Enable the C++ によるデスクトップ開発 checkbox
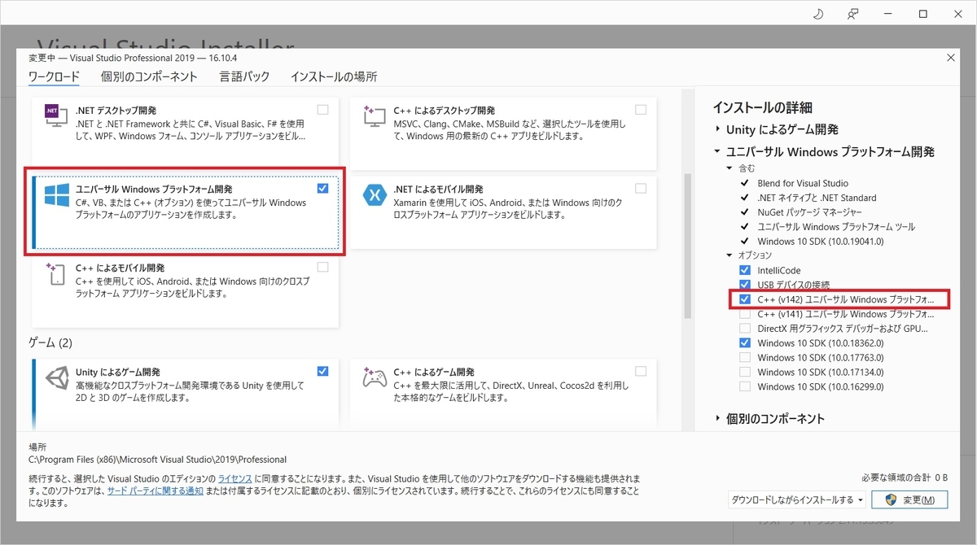The image size is (977, 545). click(x=641, y=110)
